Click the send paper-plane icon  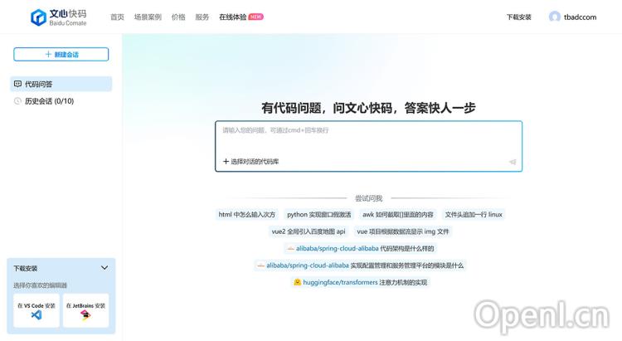(x=513, y=162)
